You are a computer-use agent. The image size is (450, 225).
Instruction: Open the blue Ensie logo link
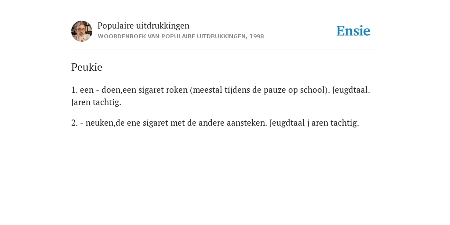(353, 31)
